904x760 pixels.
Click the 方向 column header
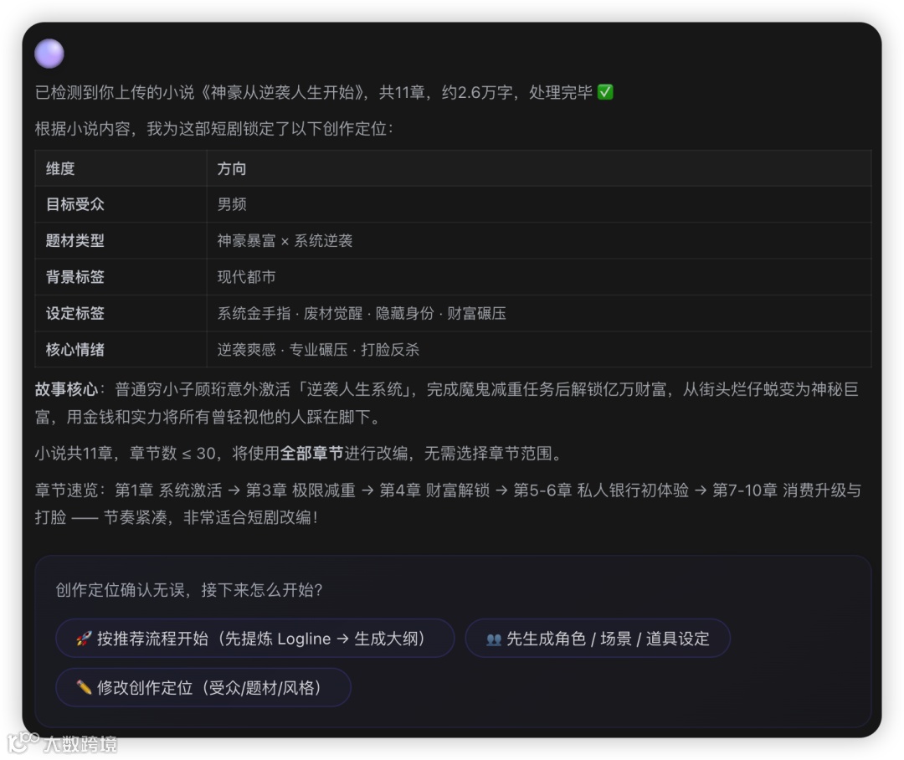click(538, 168)
